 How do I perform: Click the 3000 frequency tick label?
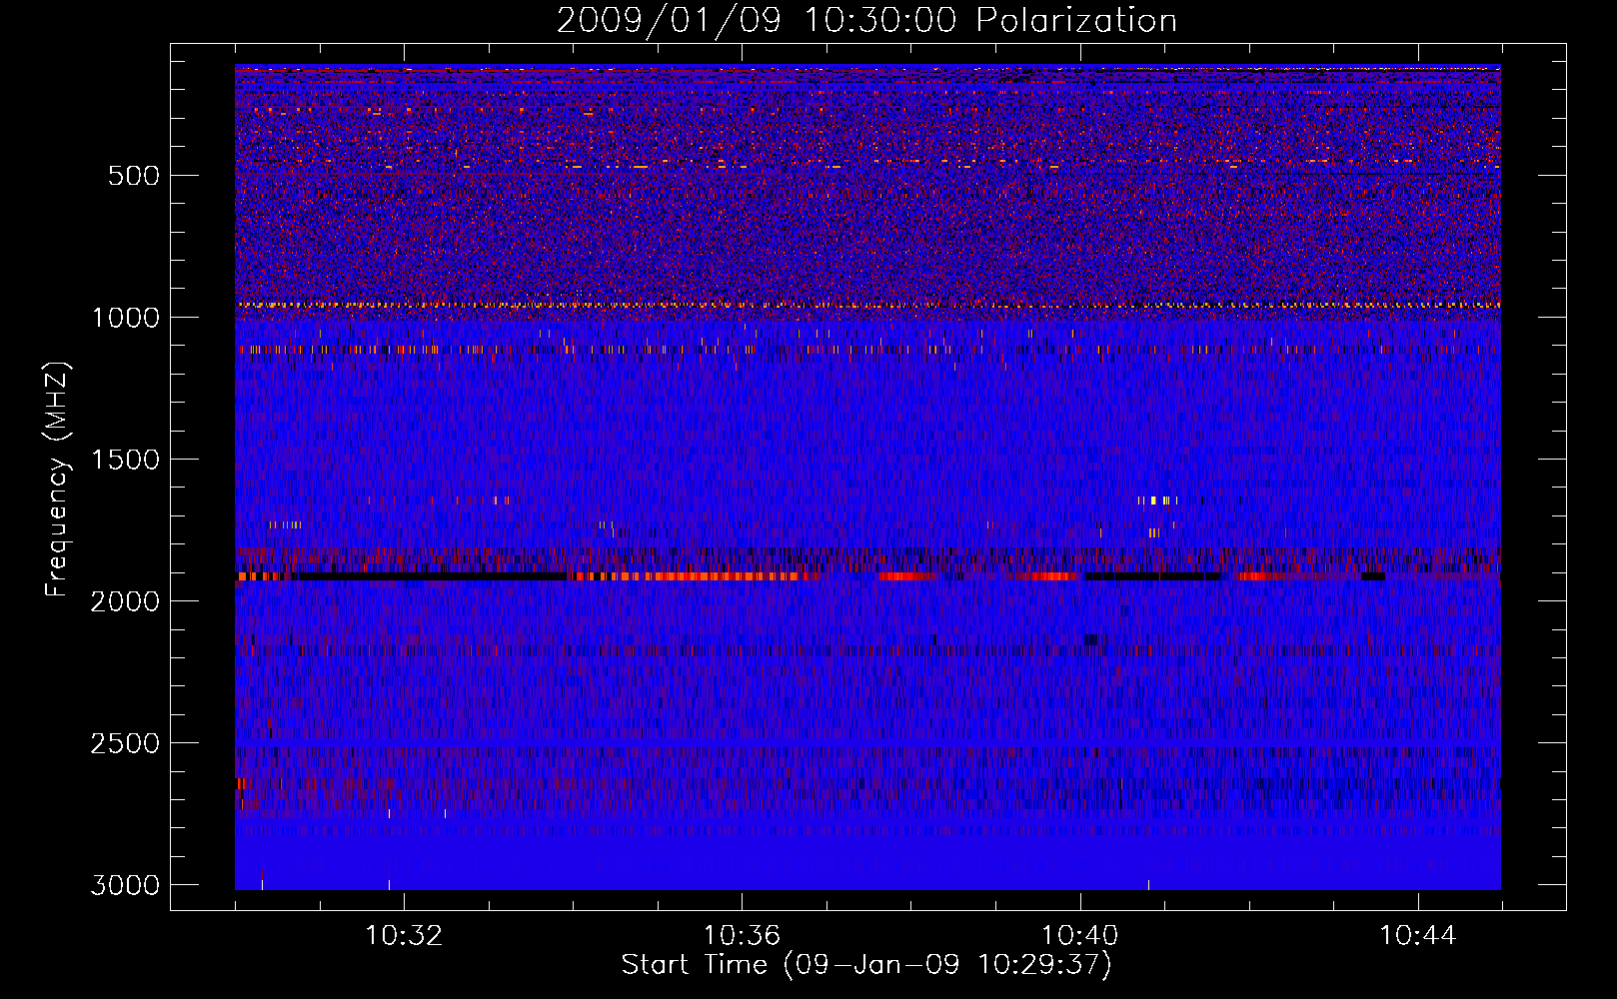(x=125, y=885)
